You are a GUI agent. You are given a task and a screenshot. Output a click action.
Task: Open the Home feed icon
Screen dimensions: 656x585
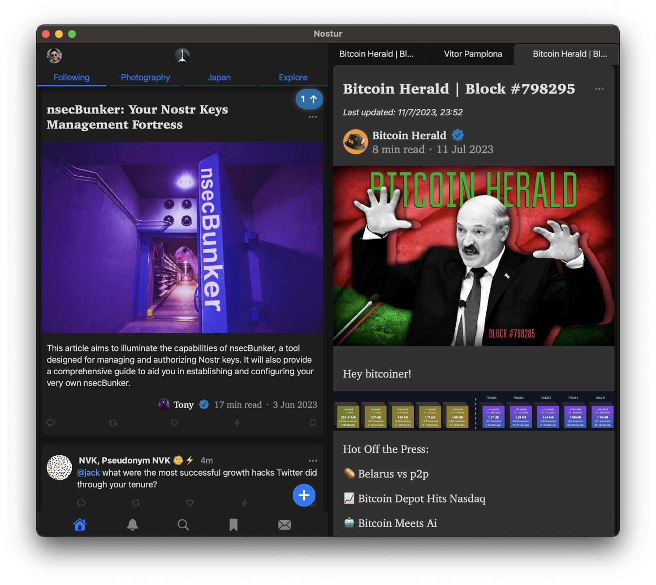click(x=80, y=525)
